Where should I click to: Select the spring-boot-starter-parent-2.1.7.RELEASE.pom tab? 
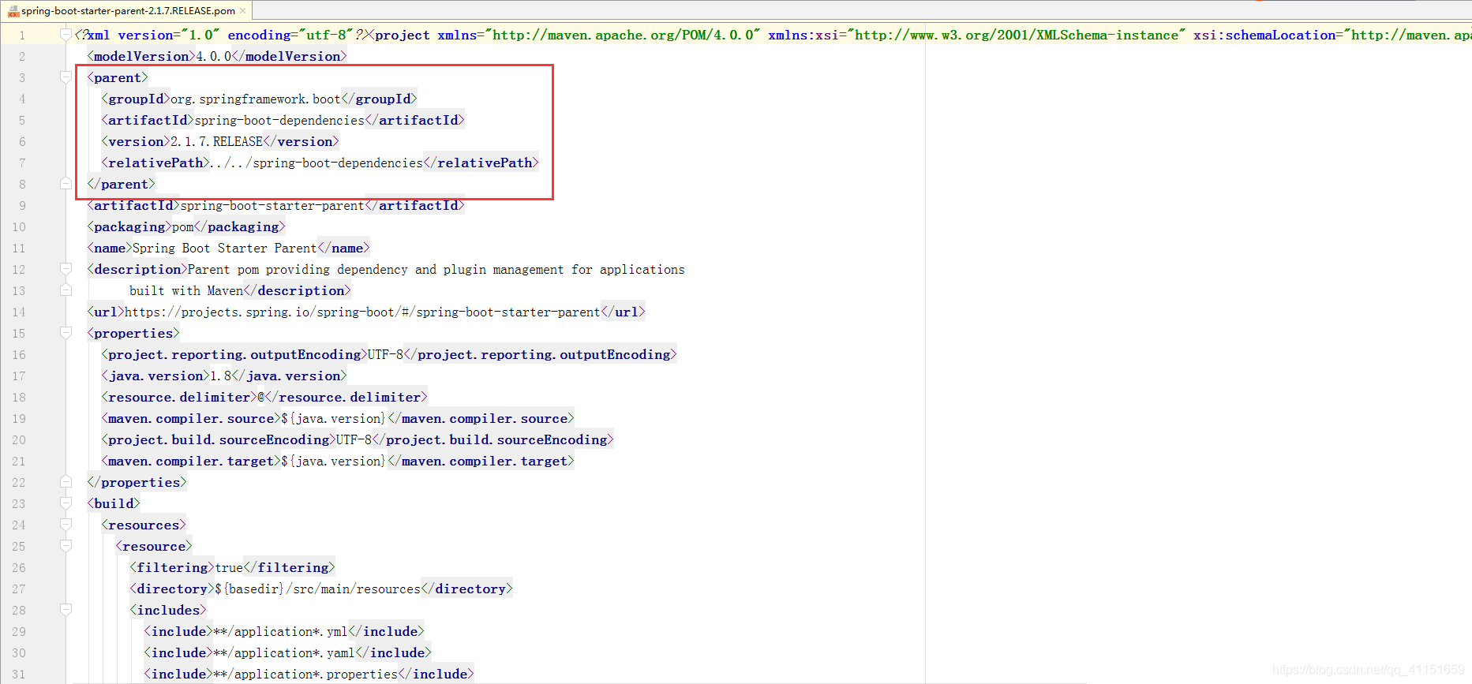[x=128, y=10]
